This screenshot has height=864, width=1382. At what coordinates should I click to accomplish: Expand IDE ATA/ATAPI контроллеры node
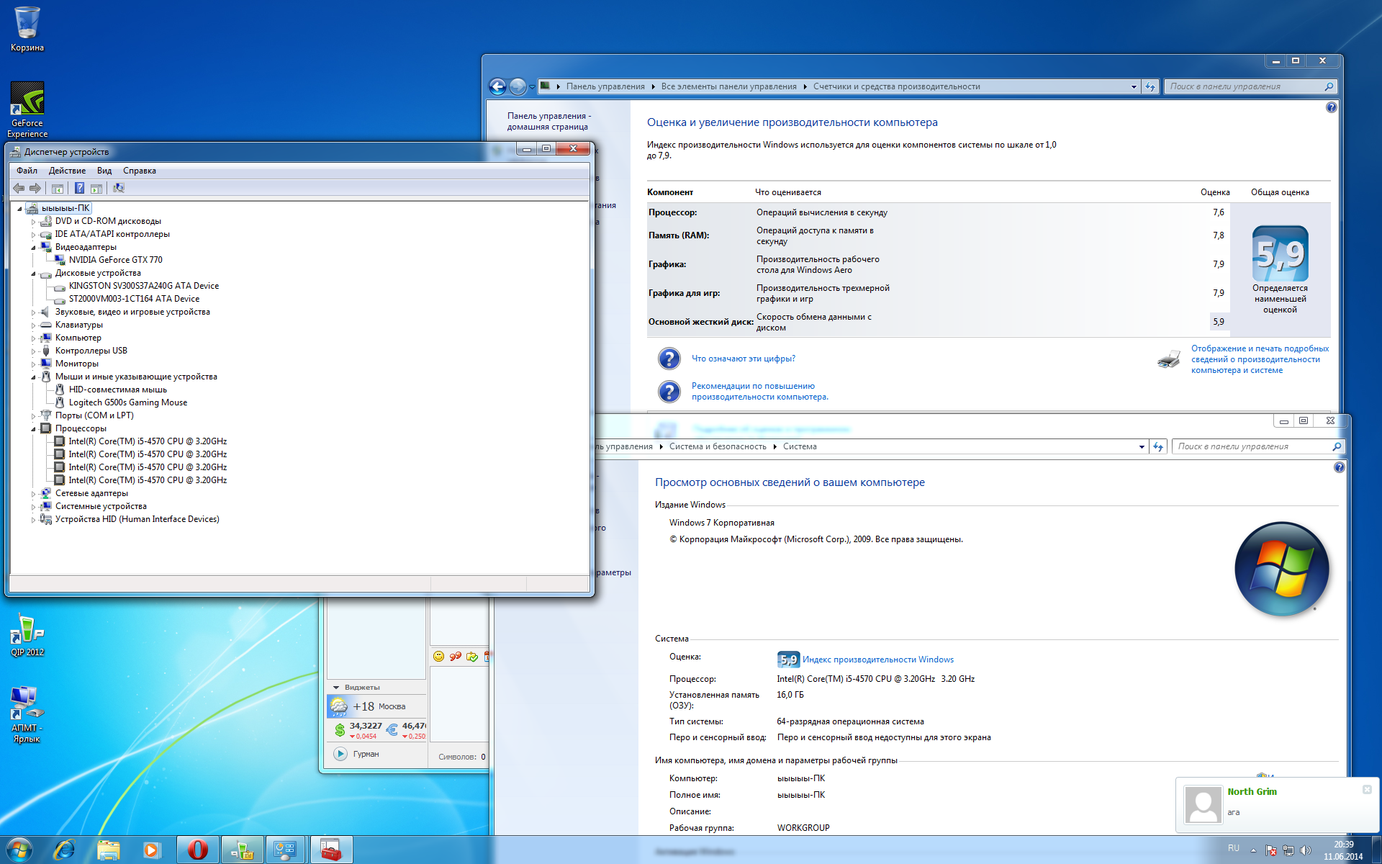tap(33, 235)
